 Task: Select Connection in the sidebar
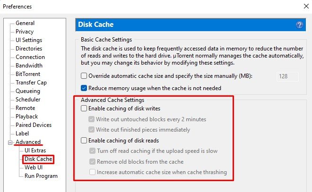[30, 57]
